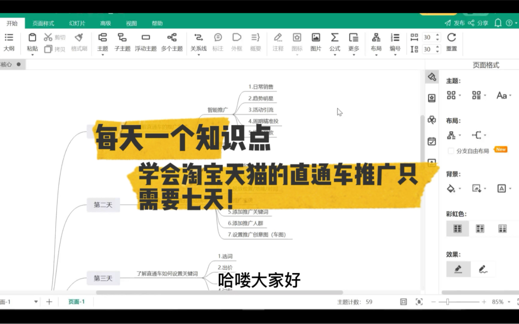This screenshot has height=324, width=519.
Task: Select the third rainbow color mode
Action: (502, 229)
